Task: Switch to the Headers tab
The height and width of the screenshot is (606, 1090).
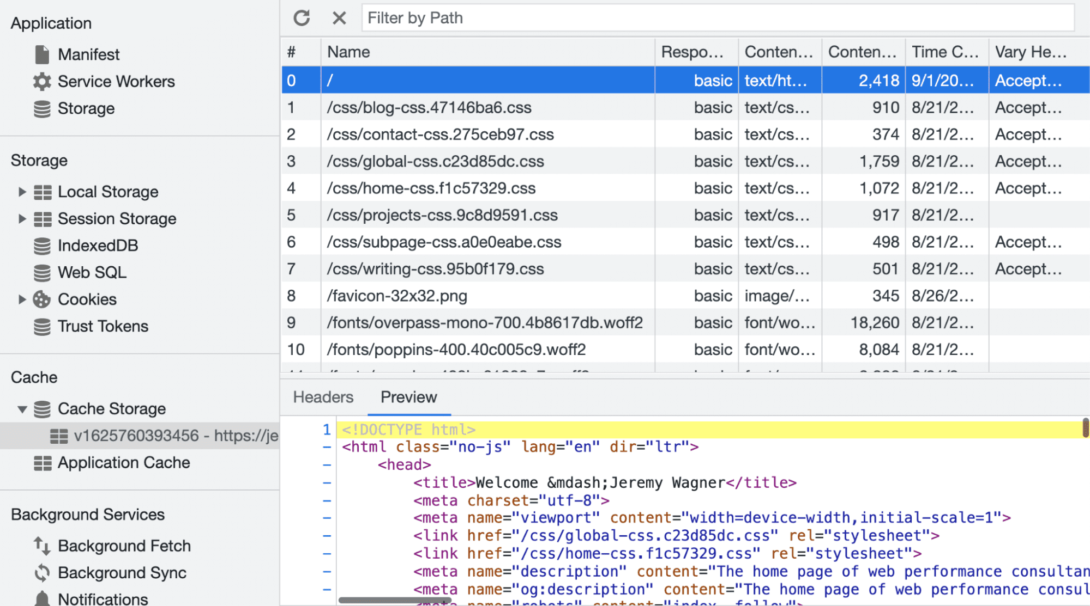Action: 323,396
